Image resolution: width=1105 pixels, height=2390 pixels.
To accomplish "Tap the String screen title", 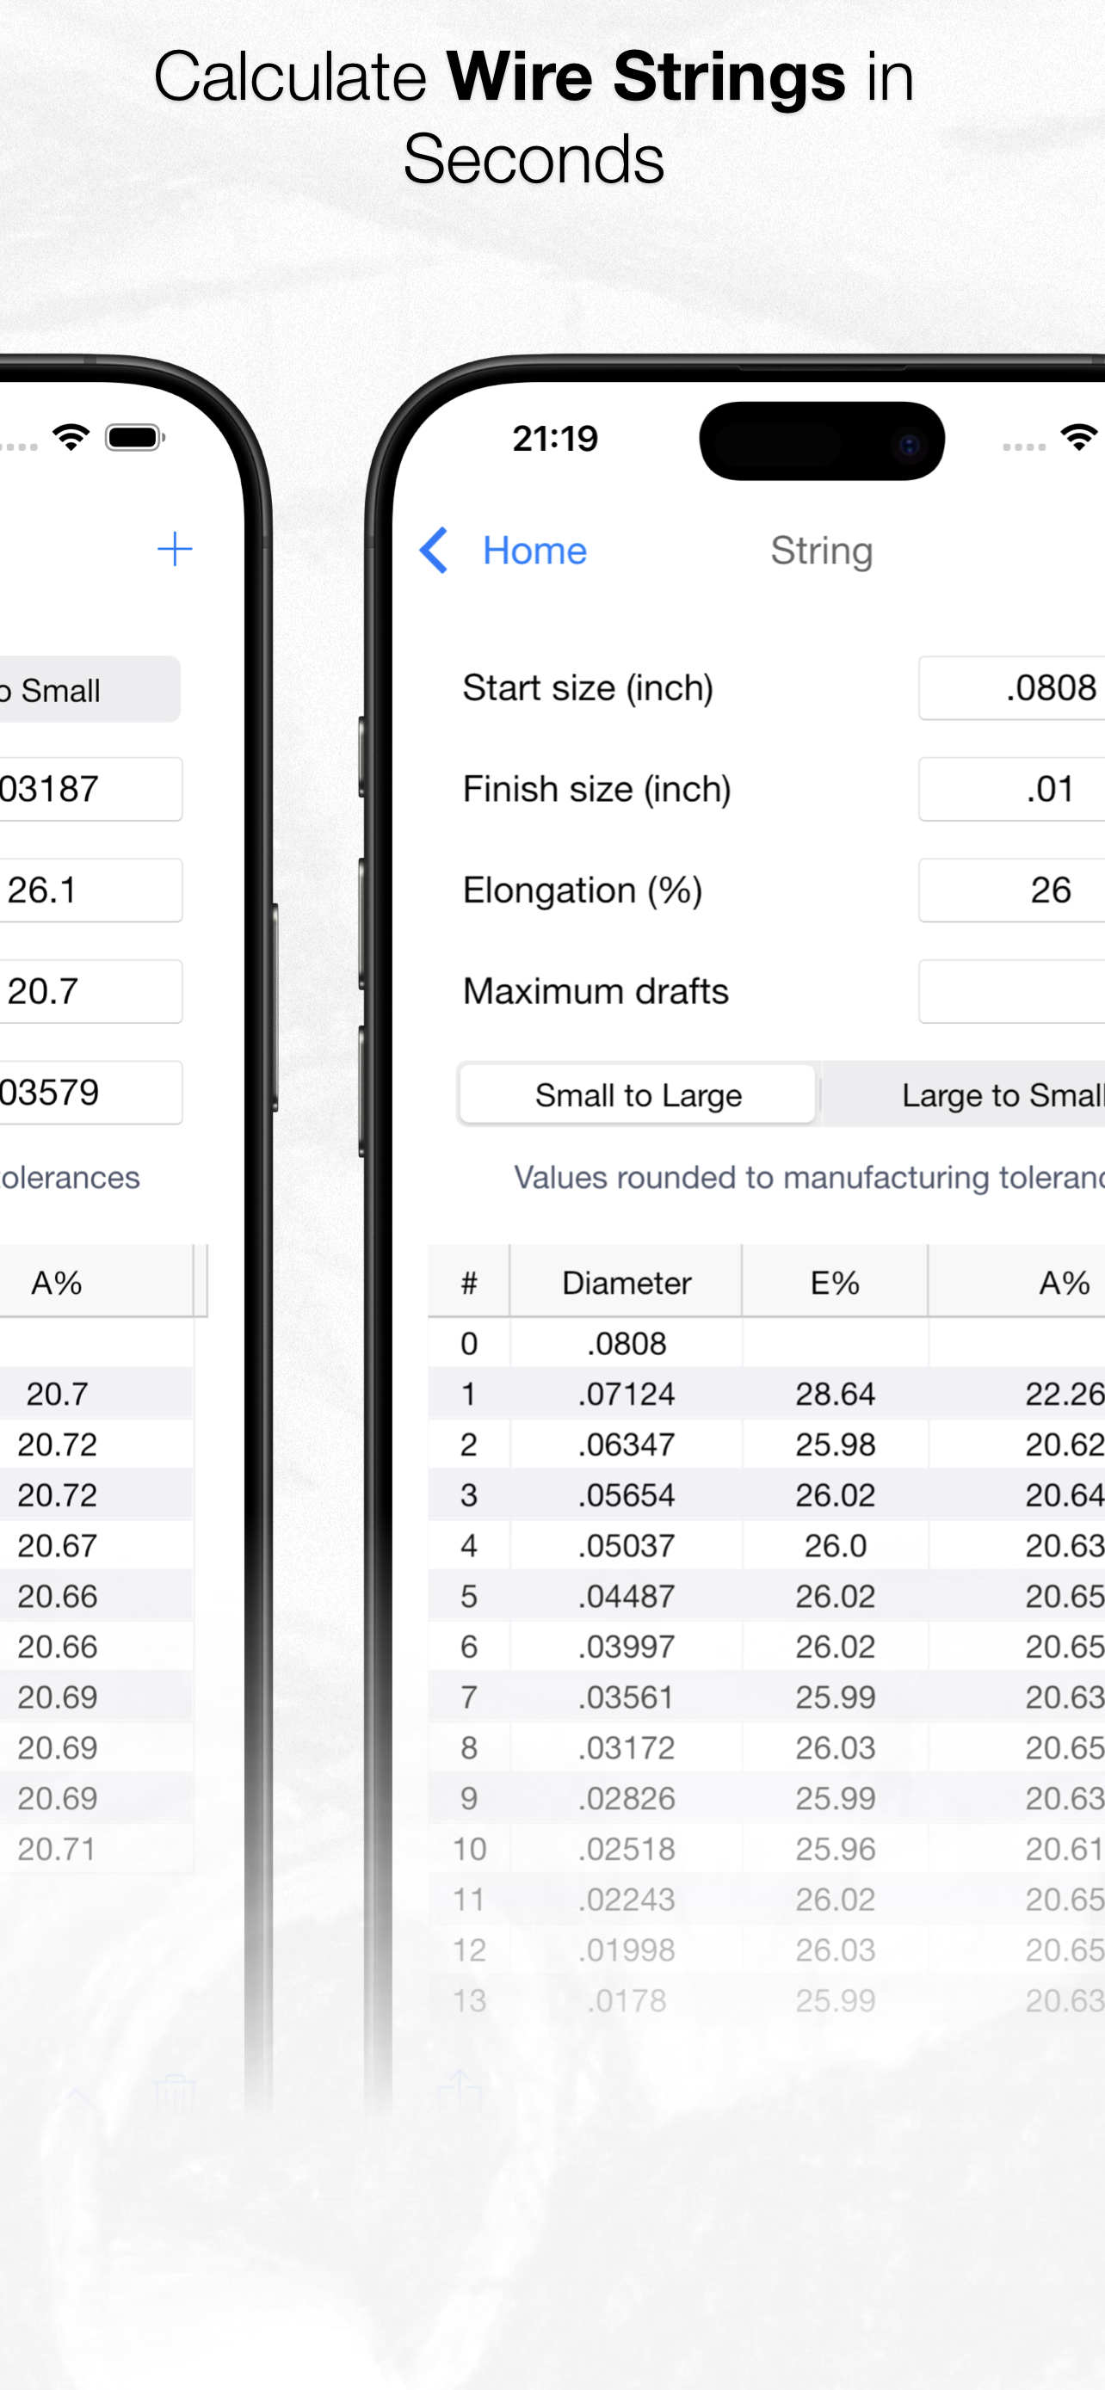I will point(821,551).
